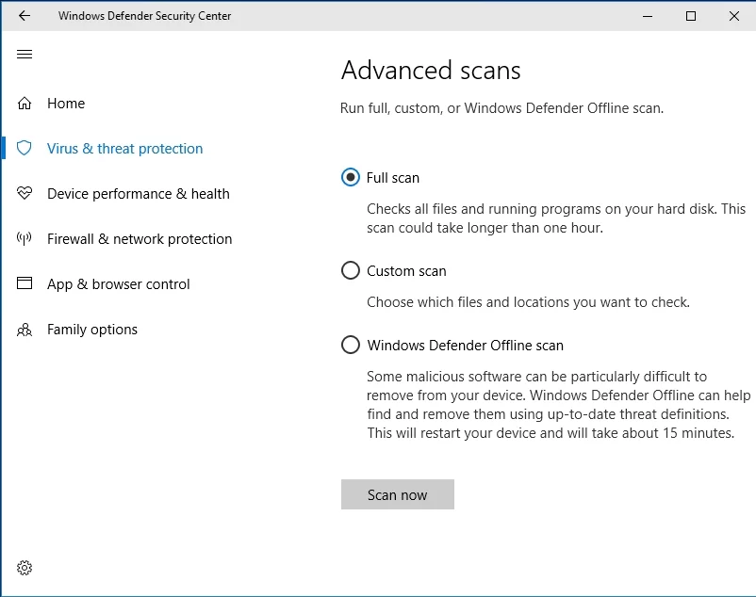Screen dimensions: 756x597
Task: Click the App & browser control window icon
Action: pyautogui.click(x=25, y=284)
